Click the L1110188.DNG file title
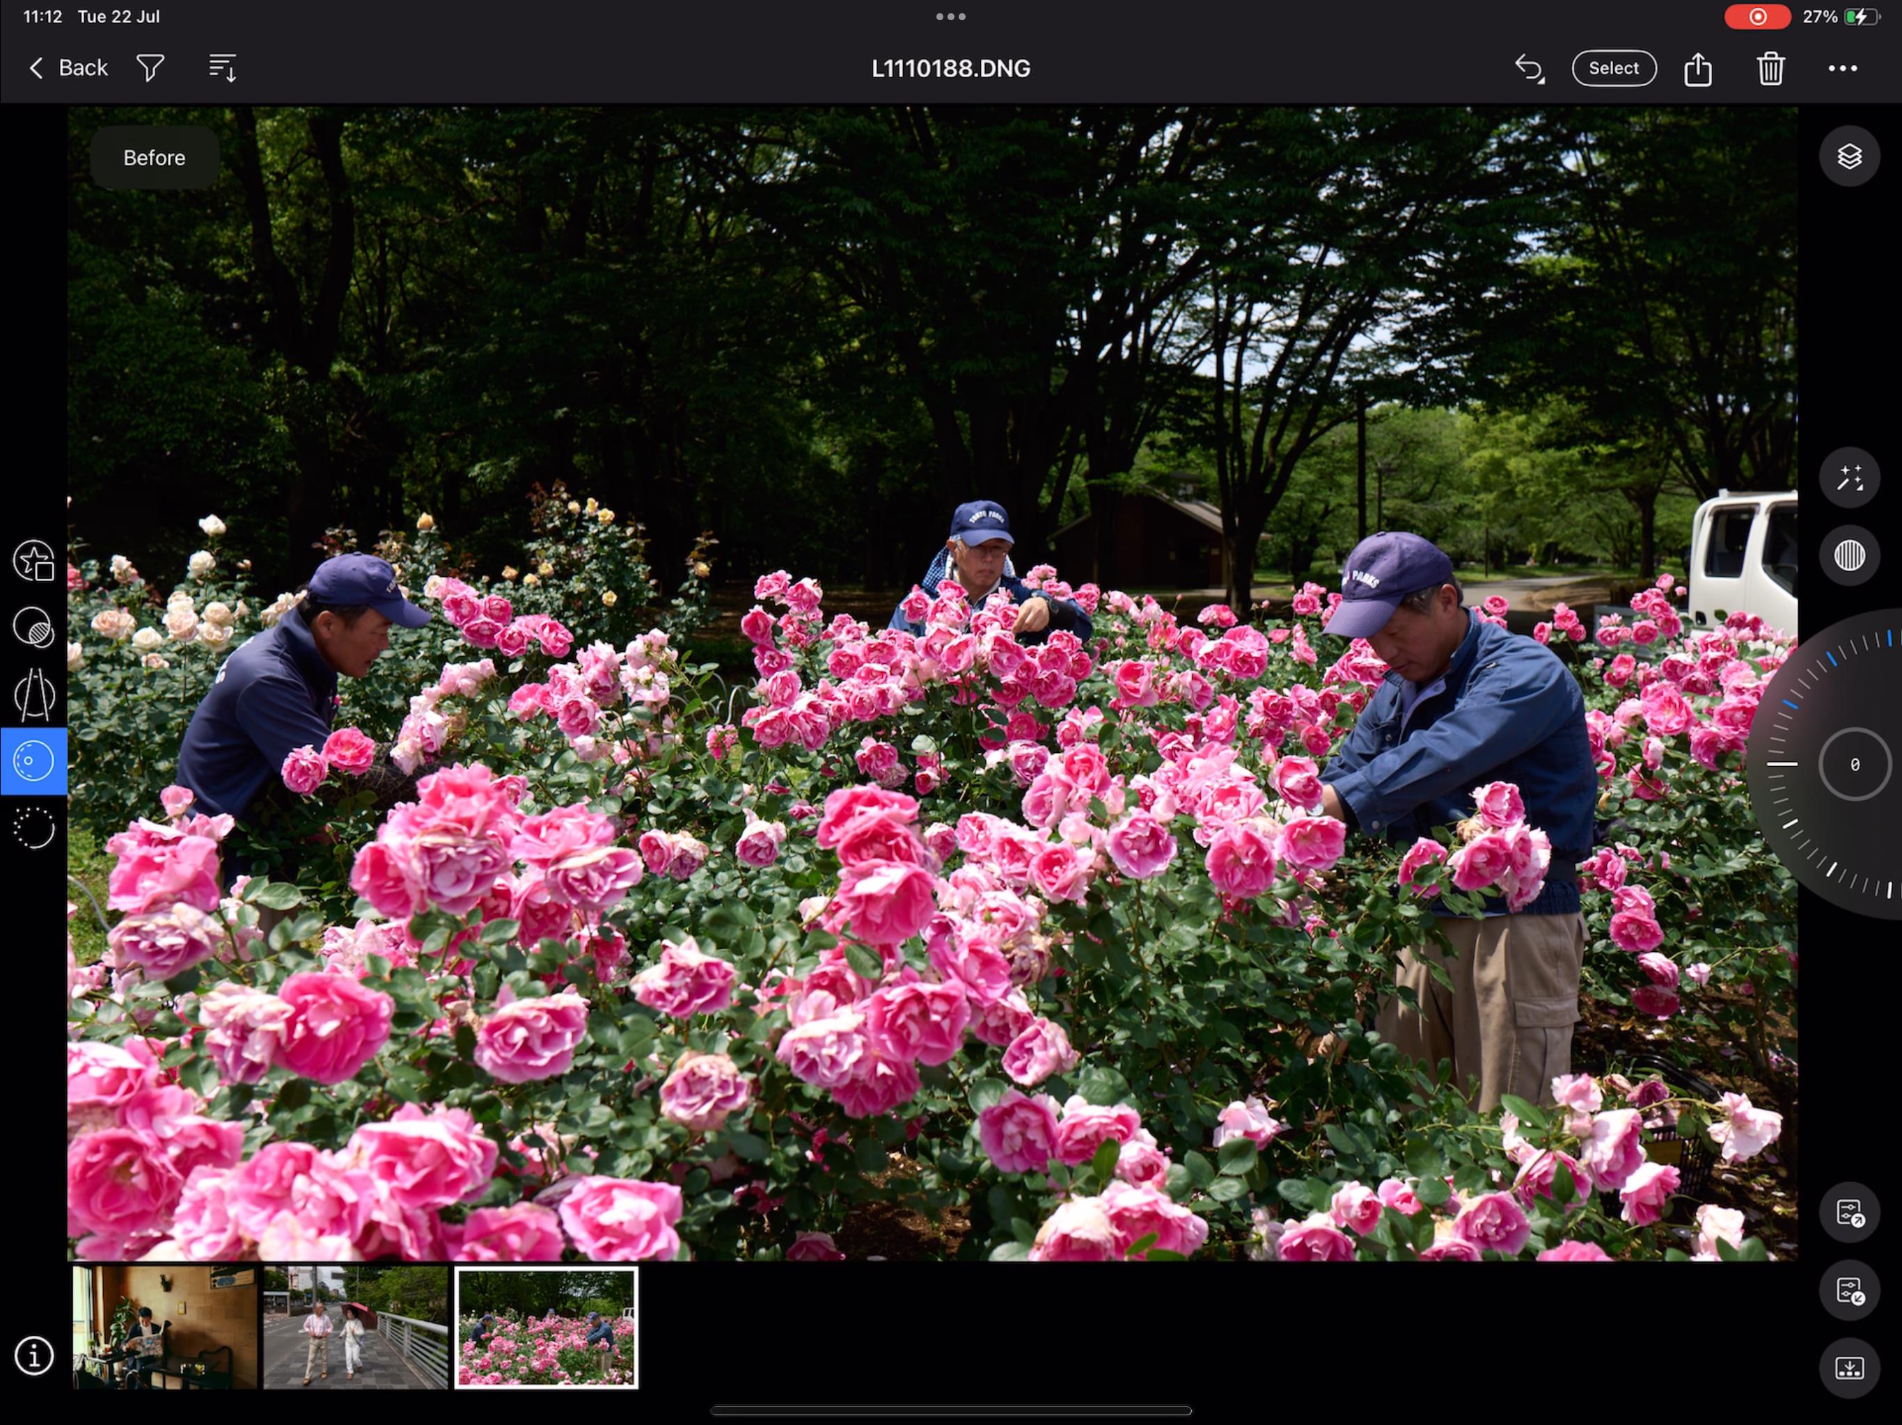 coord(951,69)
